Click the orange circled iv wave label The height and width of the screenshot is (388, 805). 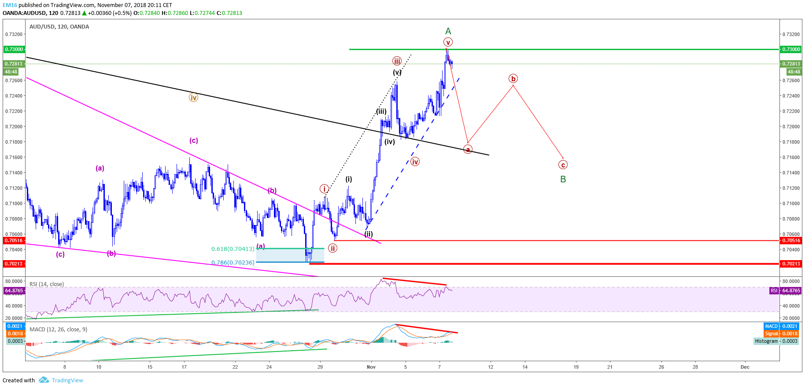coord(193,98)
